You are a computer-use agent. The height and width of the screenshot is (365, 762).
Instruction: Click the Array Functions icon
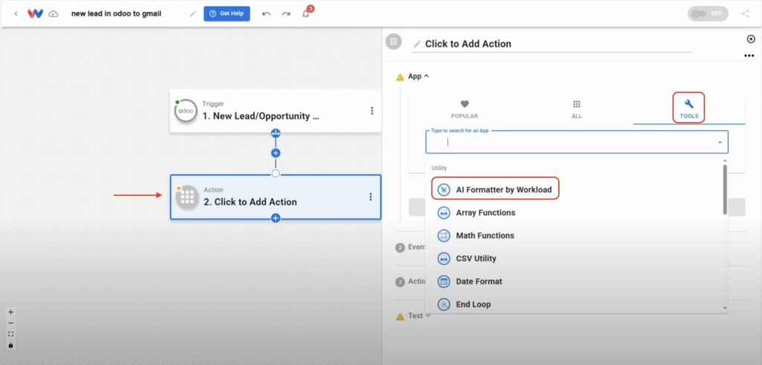pyautogui.click(x=444, y=213)
